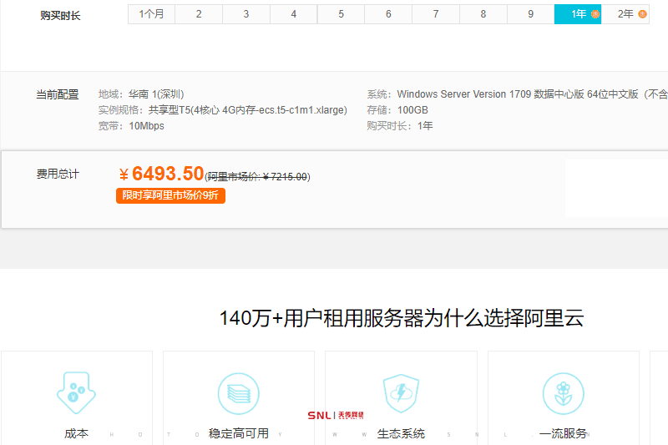
Task: Click the 成本 cost arrow icon
Action: click(76, 392)
